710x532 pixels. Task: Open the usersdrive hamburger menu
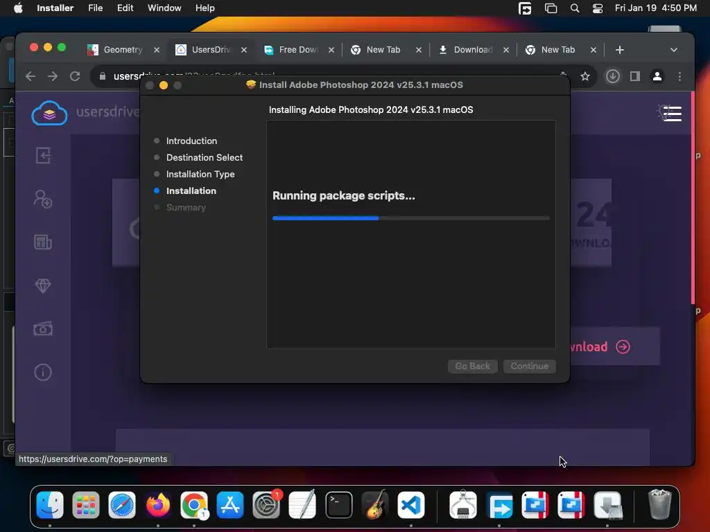672,113
